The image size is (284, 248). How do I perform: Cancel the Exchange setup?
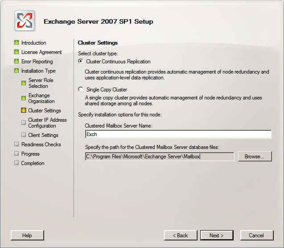point(256,236)
